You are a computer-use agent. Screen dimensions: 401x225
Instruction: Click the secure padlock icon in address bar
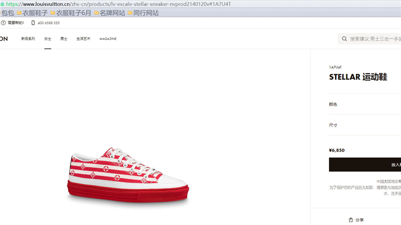2,4
